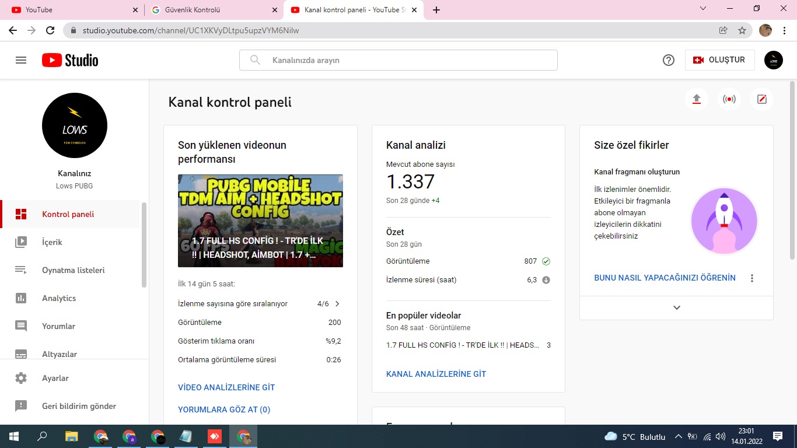Open Chrome's tab search dropdown arrow

[702, 8]
